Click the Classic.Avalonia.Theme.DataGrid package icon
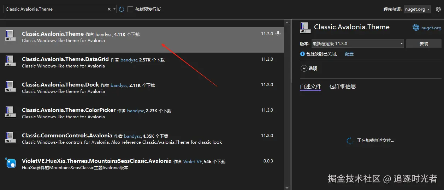 10,61
